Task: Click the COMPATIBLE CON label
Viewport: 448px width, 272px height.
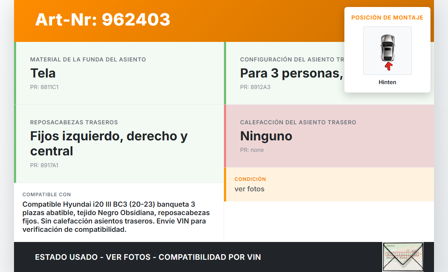Action: (47, 194)
